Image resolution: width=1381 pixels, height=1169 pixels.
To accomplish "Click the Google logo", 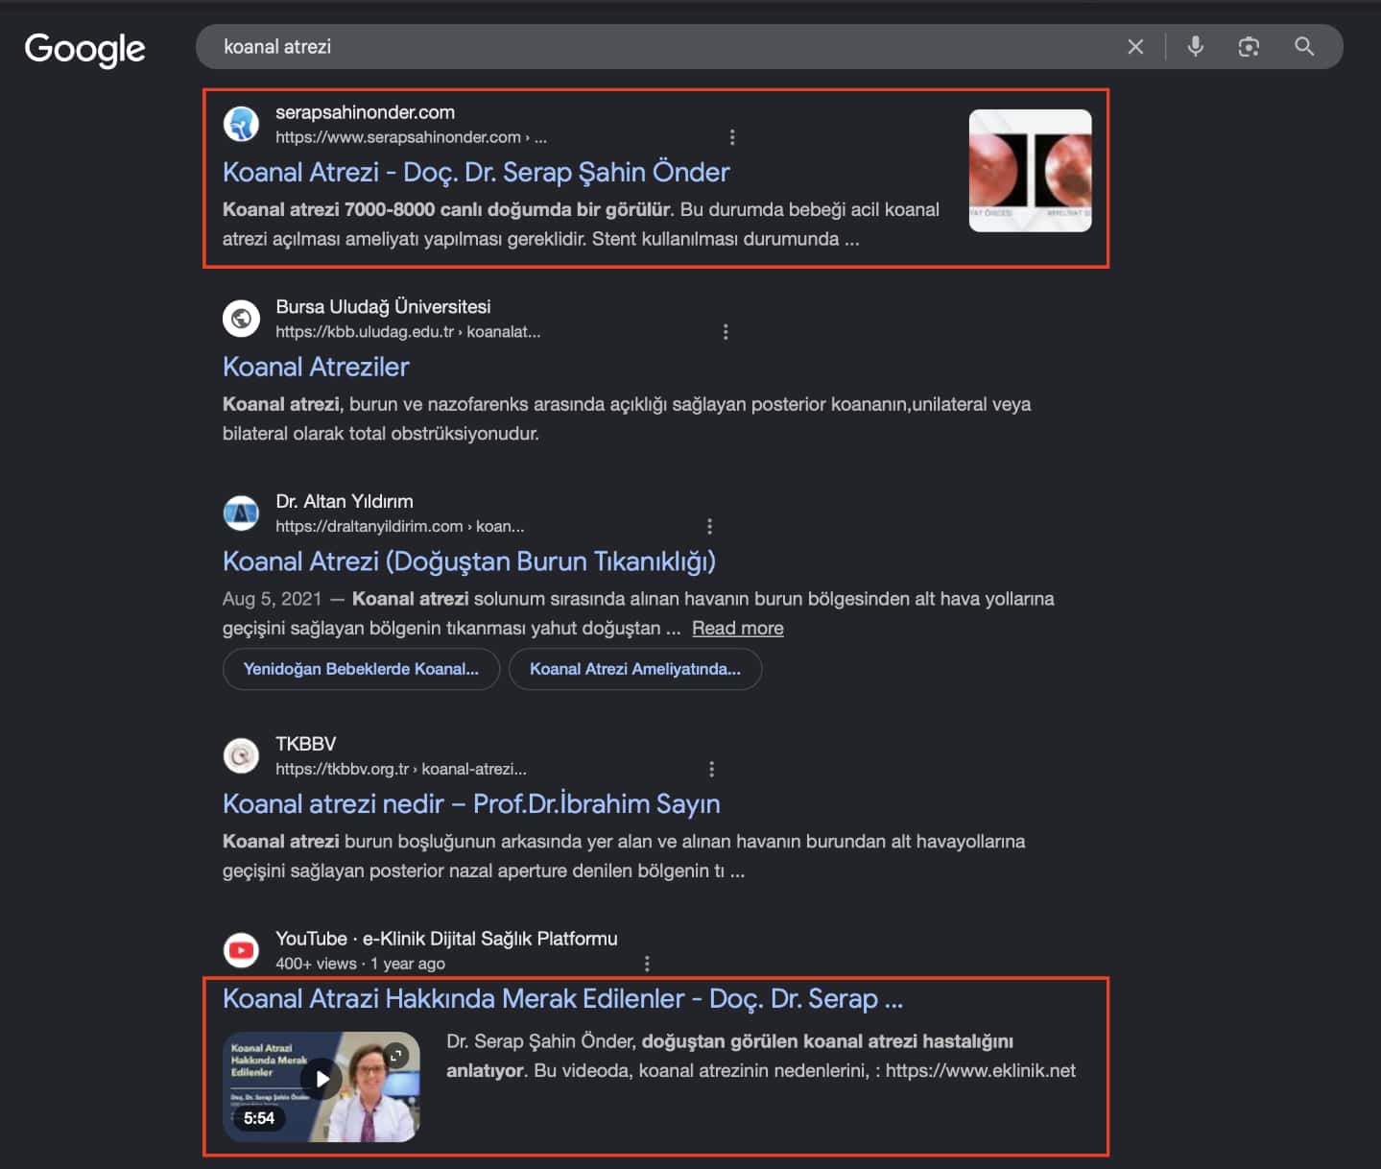I will pyautogui.click(x=85, y=49).
